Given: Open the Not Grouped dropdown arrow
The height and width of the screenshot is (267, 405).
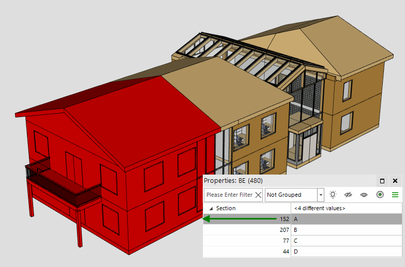Looking at the screenshot, I should coord(321,195).
